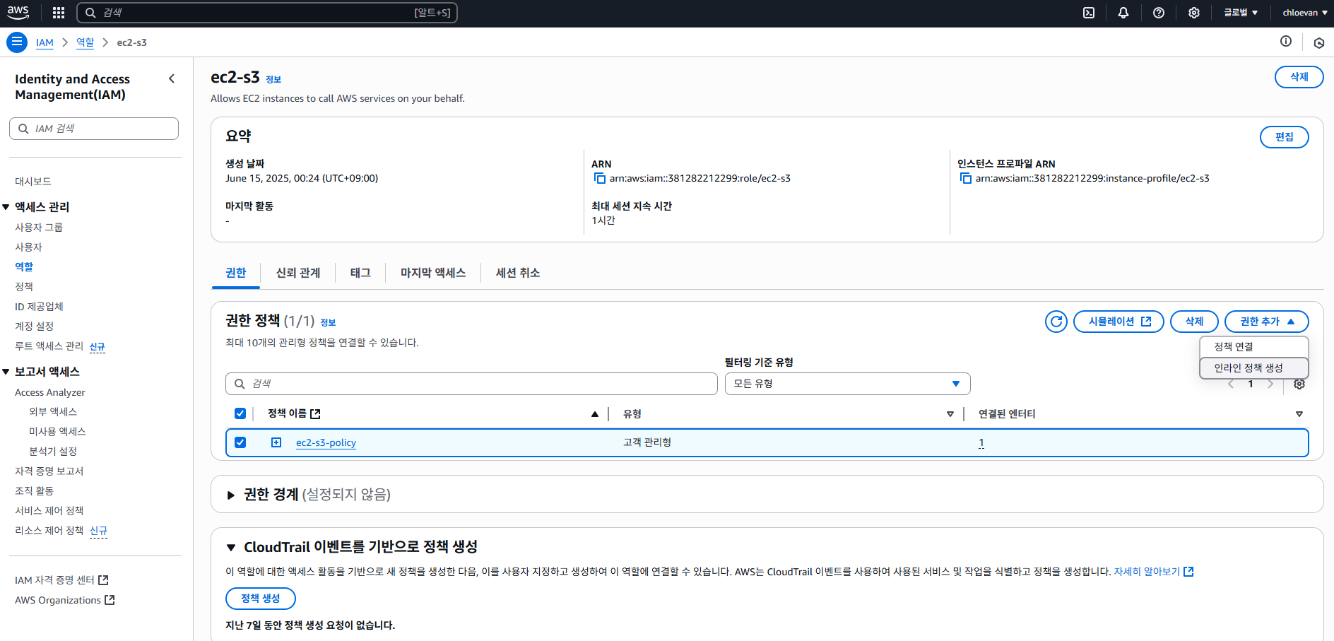Open the chloevan account menu
Viewport: 1334px width, 641px height.
coord(1304,13)
